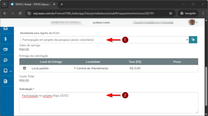Click the Incognito profile button
The width and height of the screenshot is (208, 116).
click(188, 13)
